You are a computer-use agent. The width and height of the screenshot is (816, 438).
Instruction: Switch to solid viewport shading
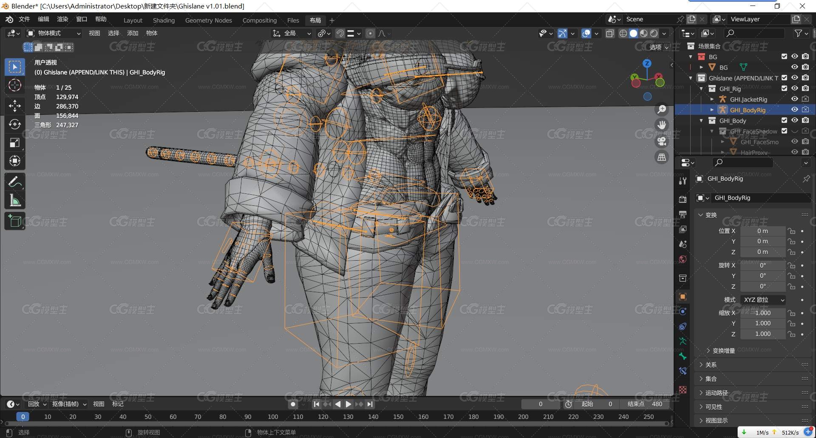tap(633, 33)
